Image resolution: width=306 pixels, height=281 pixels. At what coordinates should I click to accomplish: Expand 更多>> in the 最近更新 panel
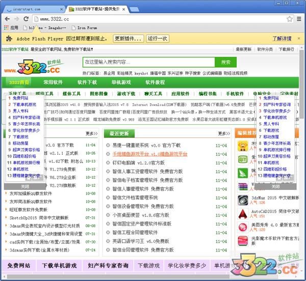pyautogui.click(x=224, y=133)
